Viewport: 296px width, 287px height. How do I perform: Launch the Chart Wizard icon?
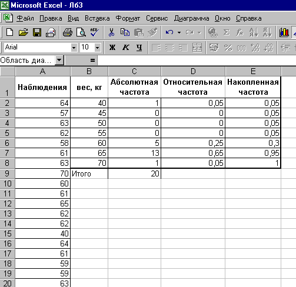click(284, 32)
